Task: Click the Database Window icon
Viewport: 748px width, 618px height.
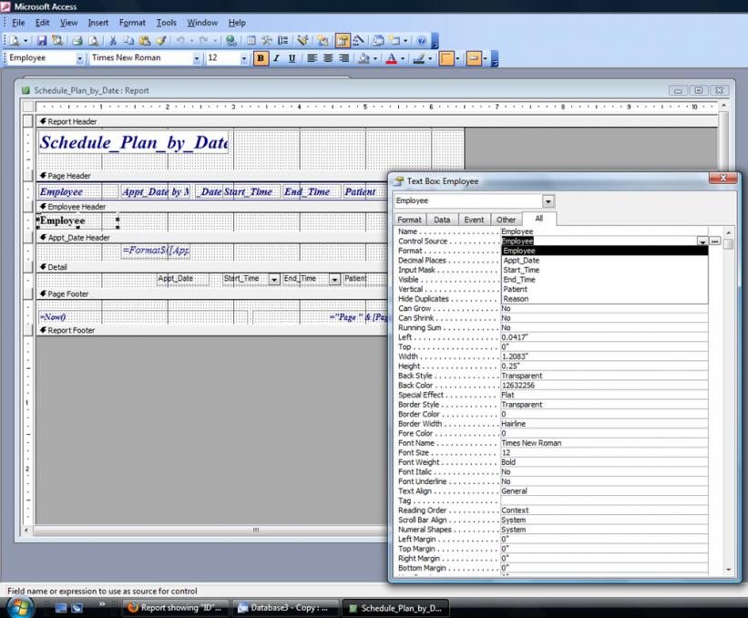Action: 378,41
